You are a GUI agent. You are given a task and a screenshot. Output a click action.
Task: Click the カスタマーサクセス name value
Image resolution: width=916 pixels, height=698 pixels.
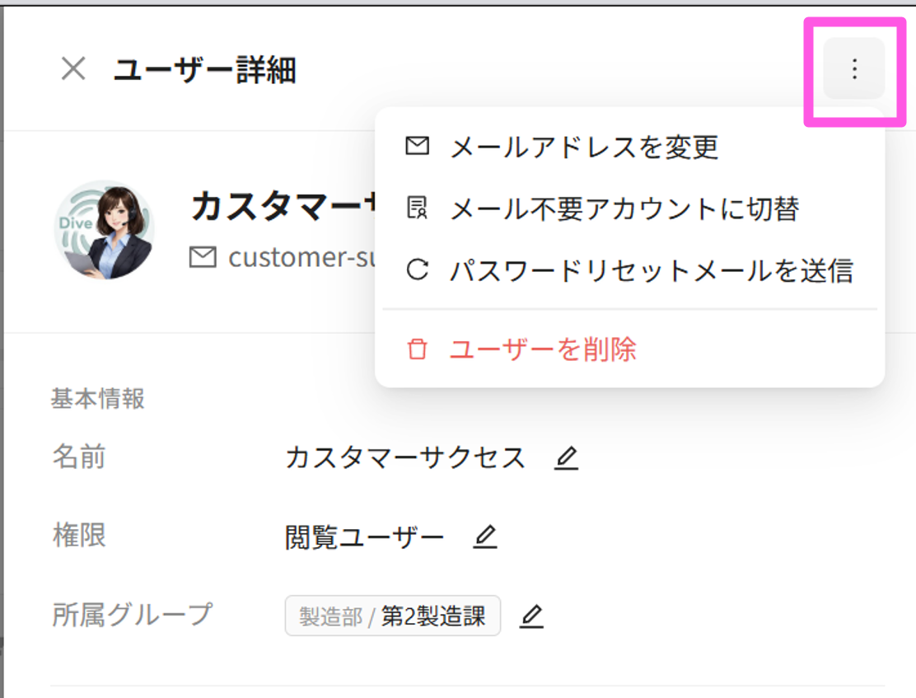click(404, 457)
